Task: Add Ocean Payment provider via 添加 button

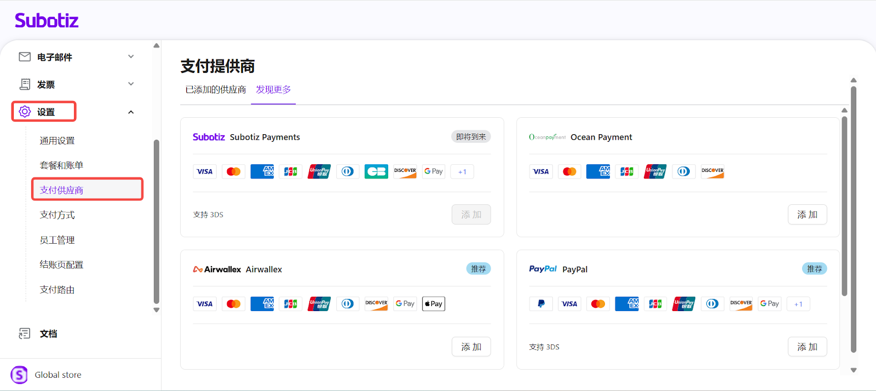Action: coord(807,215)
